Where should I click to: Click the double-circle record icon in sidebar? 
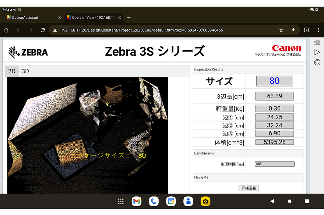point(317,62)
